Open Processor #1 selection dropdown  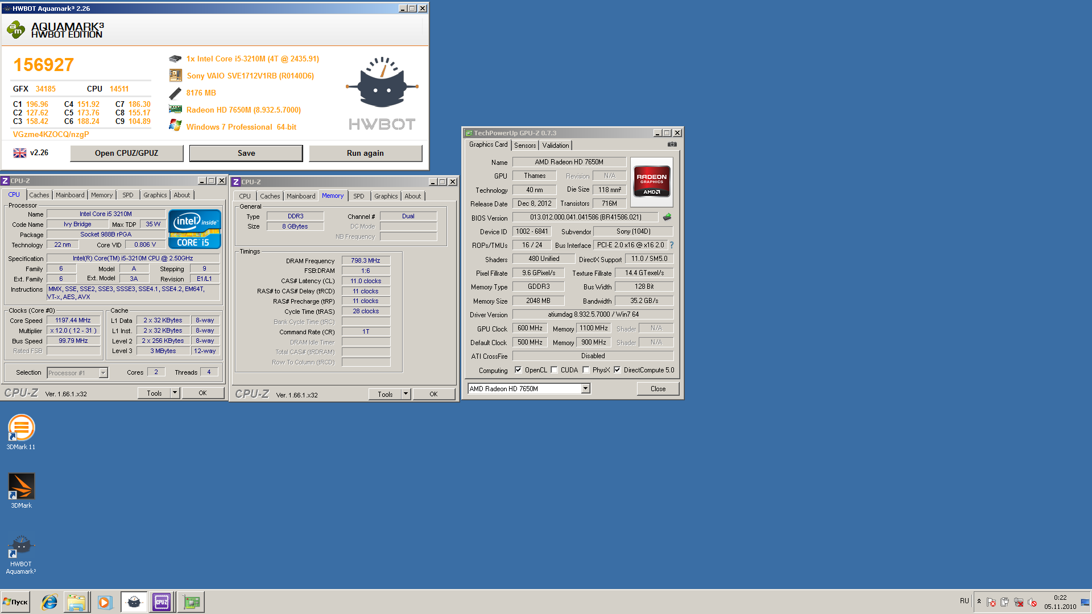[x=77, y=373]
